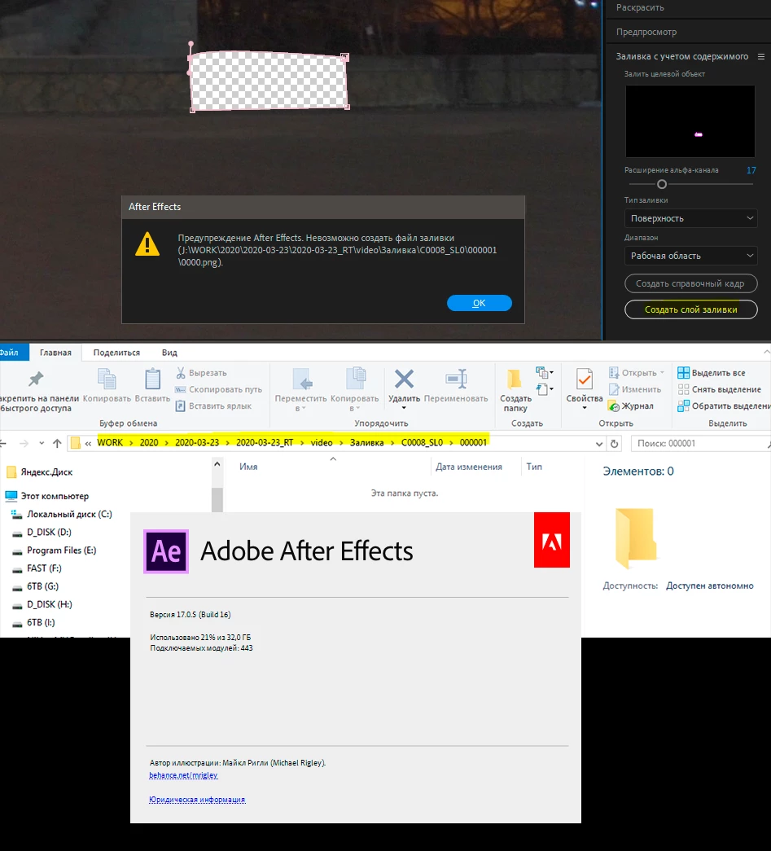Click the navigation pane scroll up arrow
Image resolution: width=771 pixels, height=851 pixels.
point(217,464)
